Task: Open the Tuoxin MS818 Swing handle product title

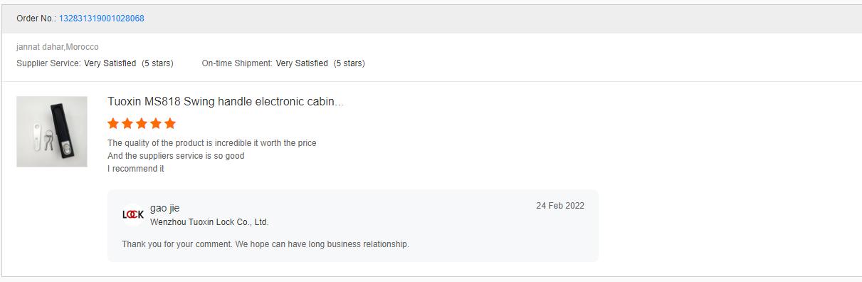Action: pos(225,102)
